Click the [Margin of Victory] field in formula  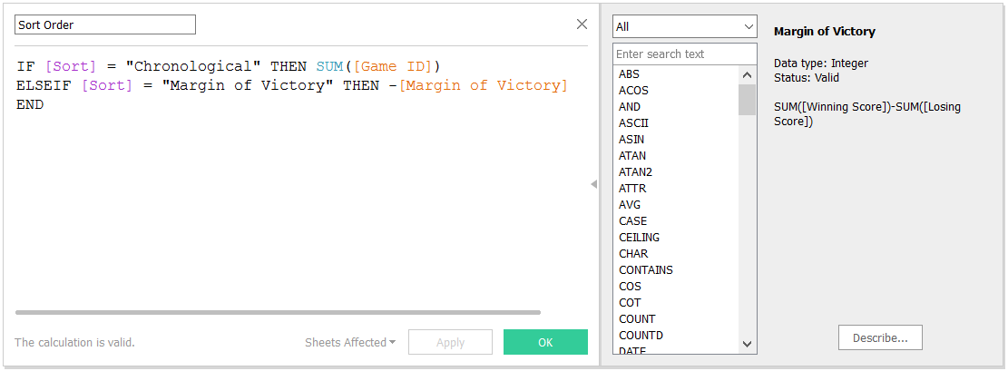tap(483, 85)
